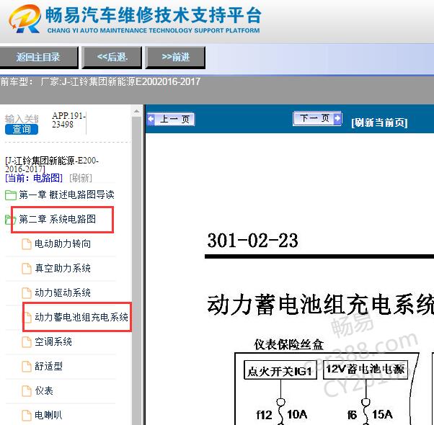434x425 pixels.
Task: Click the 当前：电路图 link
Action: coord(34,178)
